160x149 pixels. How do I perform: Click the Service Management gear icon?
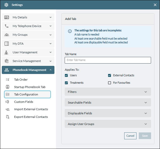click(7, 61)
